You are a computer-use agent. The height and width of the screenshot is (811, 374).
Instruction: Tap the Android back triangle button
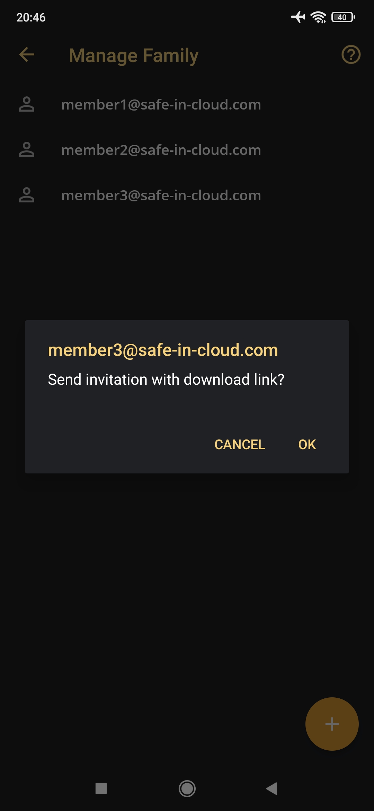272,788
